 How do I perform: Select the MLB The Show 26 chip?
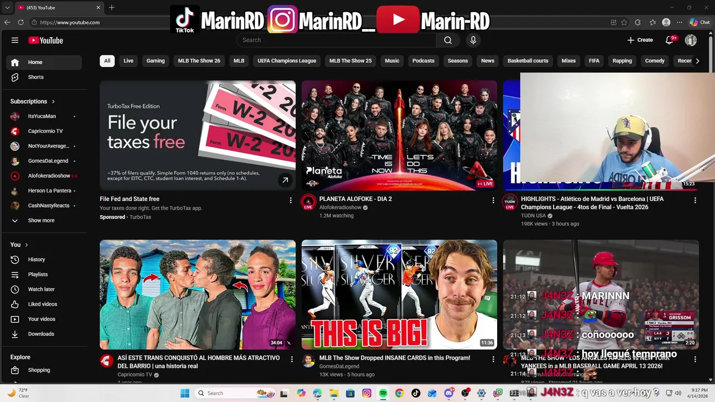click(199, 61)
